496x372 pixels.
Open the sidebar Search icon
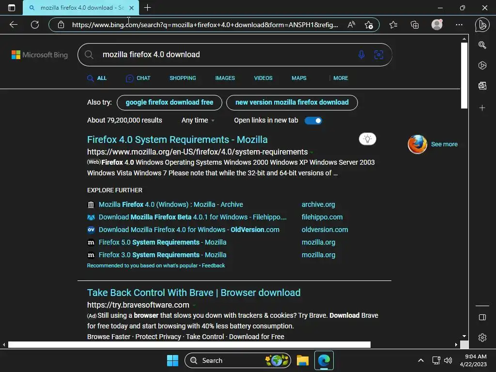tap(482, 45)
